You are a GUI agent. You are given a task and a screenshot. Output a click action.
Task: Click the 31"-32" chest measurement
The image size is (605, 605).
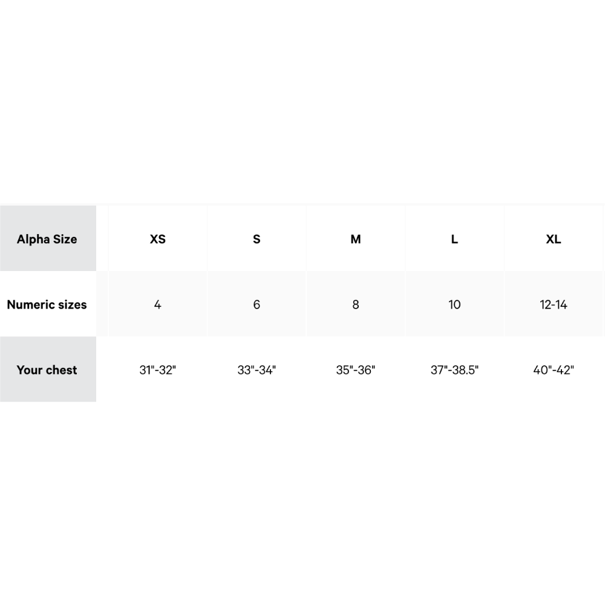[158, 370]
